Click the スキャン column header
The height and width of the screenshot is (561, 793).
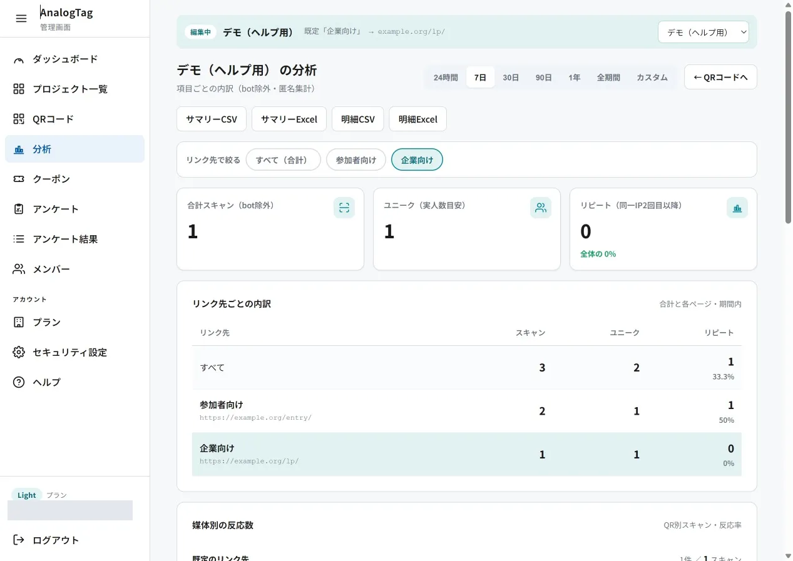530,333
